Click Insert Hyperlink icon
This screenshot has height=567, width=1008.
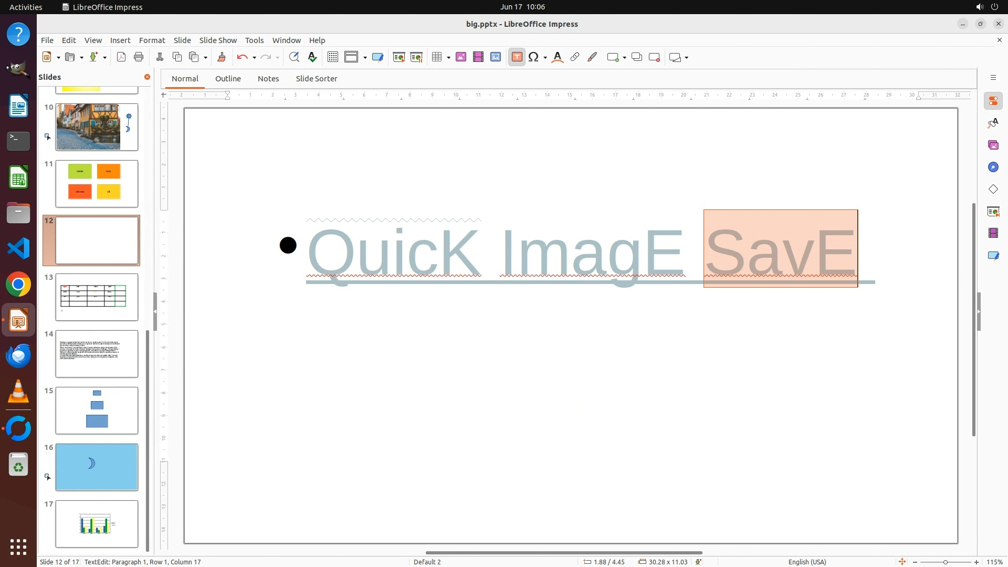point(575,57)
